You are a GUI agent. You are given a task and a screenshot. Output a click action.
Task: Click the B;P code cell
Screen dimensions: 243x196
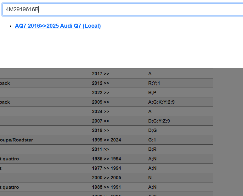click(152, 93)
